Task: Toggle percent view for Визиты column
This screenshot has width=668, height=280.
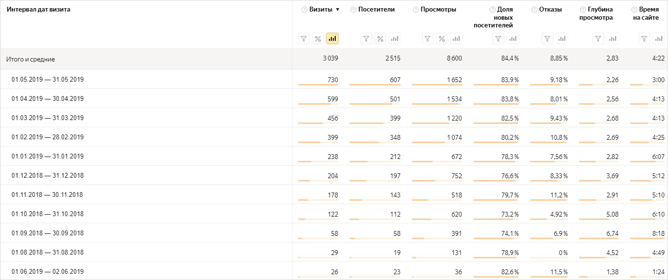Action: point(317,39)
